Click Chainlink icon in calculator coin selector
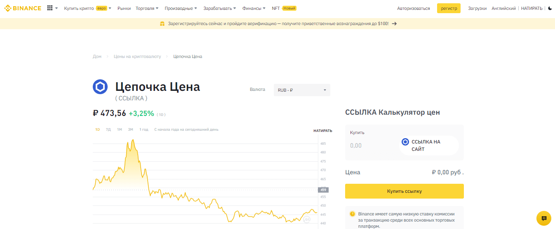Viewport: 555px width, 229px height. tap(405, 142)
